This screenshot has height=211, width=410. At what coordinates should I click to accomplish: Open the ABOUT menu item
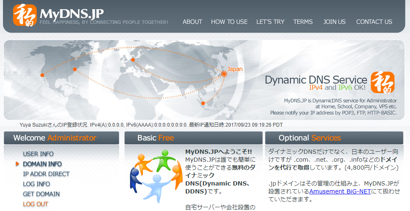[192, 22]
